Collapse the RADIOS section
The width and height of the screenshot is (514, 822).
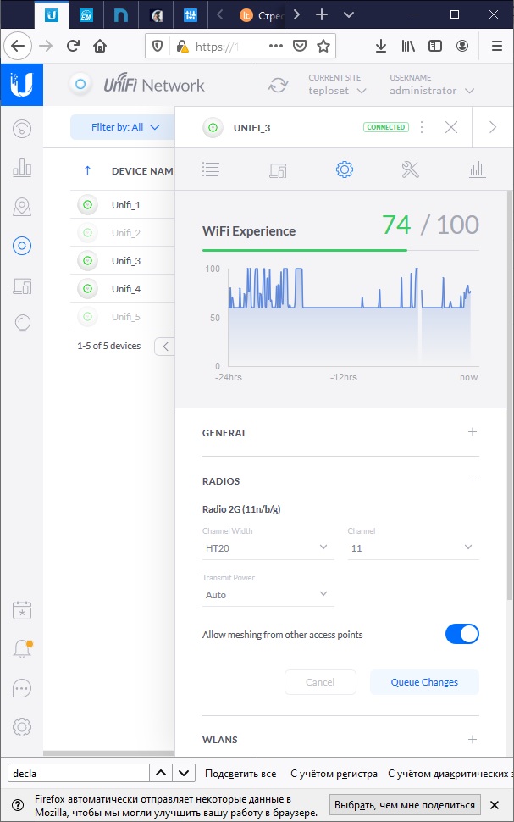pyautogui.click(x=472, y=480)
